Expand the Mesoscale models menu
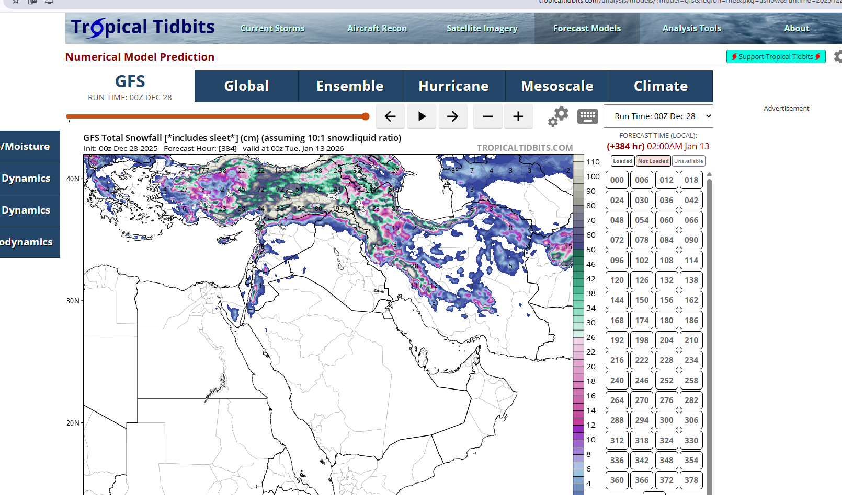842x495 pixels. [557, 86]
